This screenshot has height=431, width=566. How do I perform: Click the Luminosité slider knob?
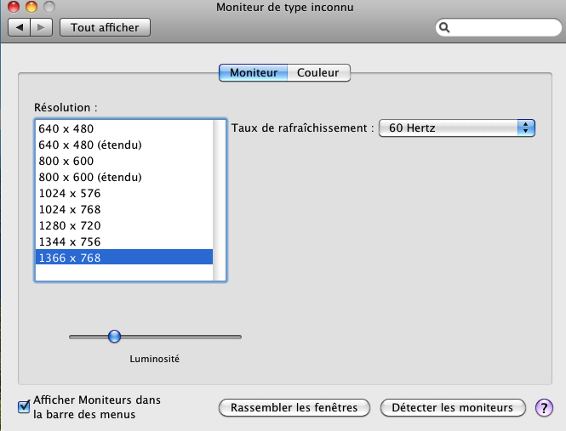pyautogui.click(x=114, y=337)
